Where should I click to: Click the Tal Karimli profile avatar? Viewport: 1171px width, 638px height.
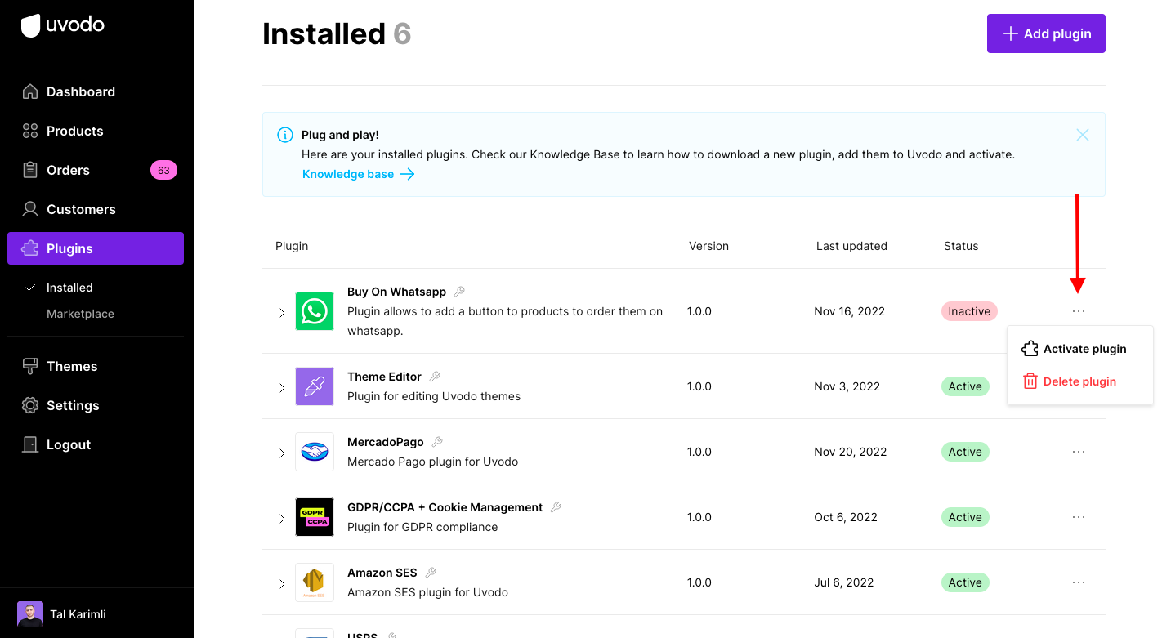[x=30, y=614]
